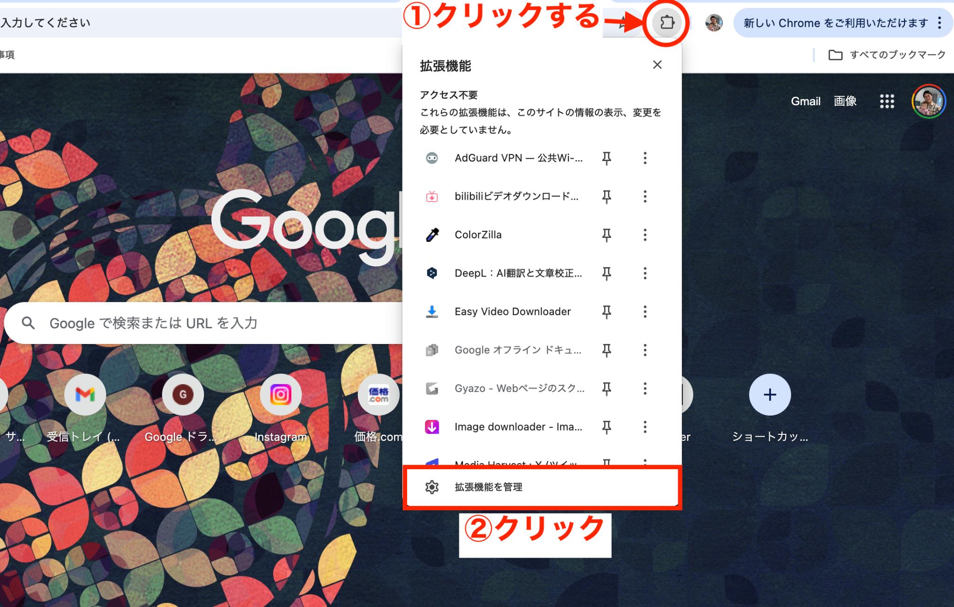
Task: Open the 画像 link
Action: click(845, 101)
